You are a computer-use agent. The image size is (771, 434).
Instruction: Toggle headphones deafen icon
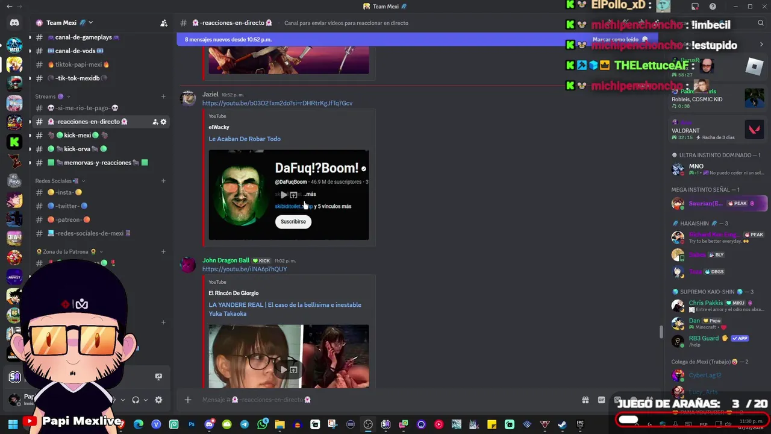coord(136,400)
